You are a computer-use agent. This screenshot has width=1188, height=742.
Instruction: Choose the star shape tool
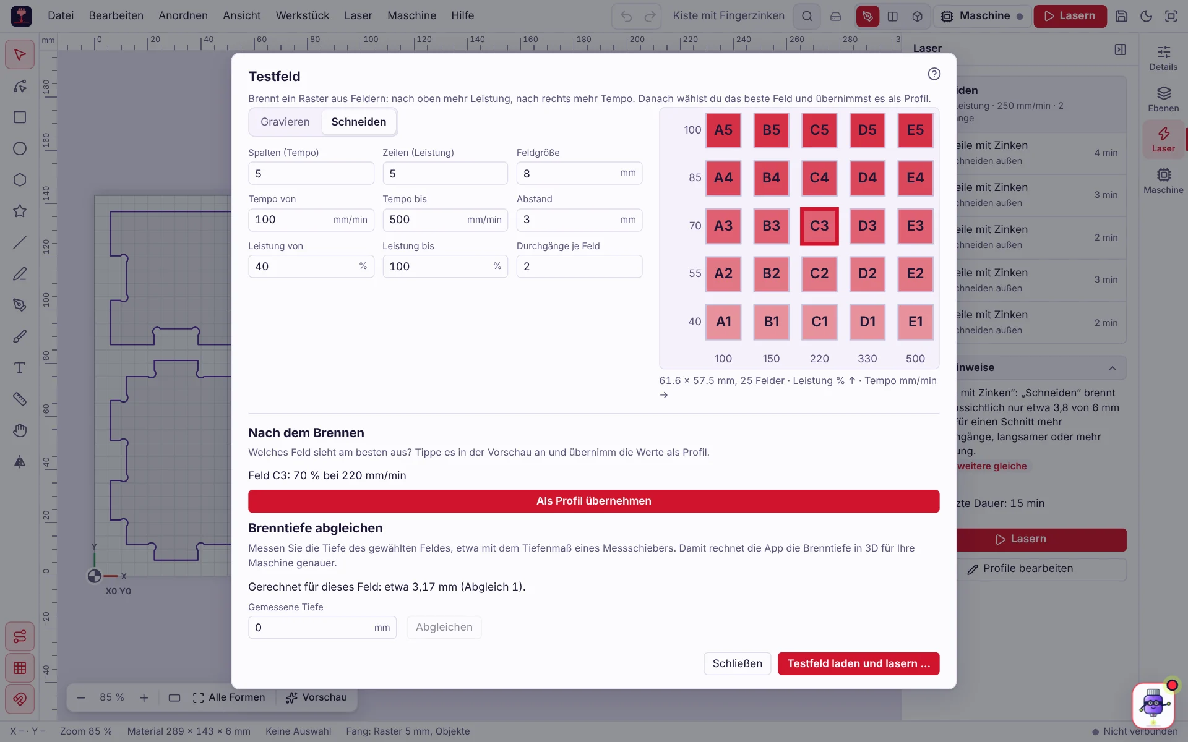click(x=20, y=211)
